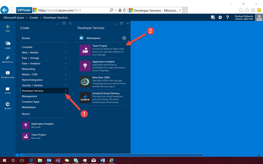Open the Notifications sidebar icon

(8, 73)
